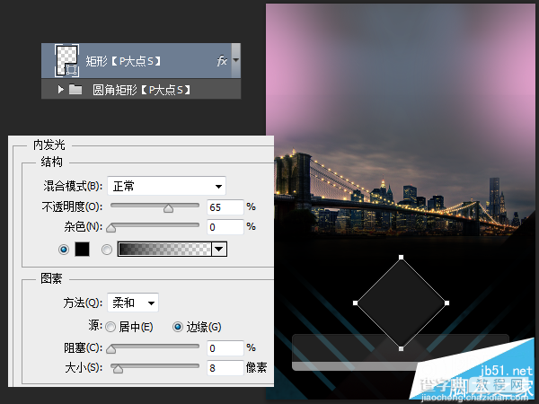
Task: Click the 杂色 value field showing 0
Action: pos(225,227)
